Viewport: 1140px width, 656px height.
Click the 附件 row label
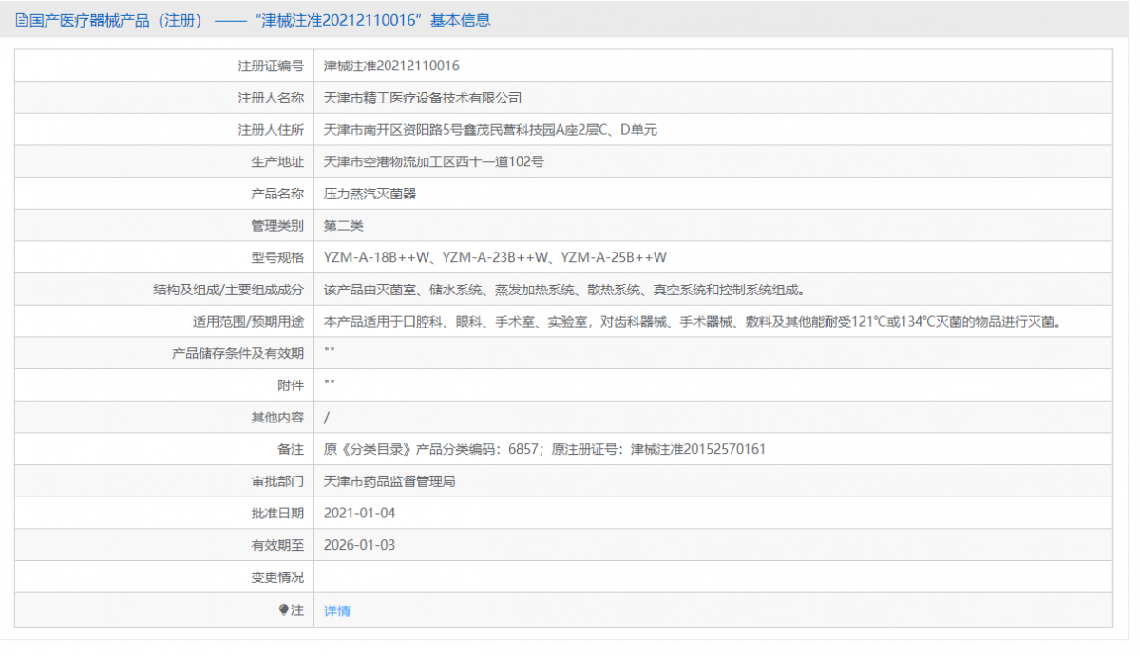(291, 385)
